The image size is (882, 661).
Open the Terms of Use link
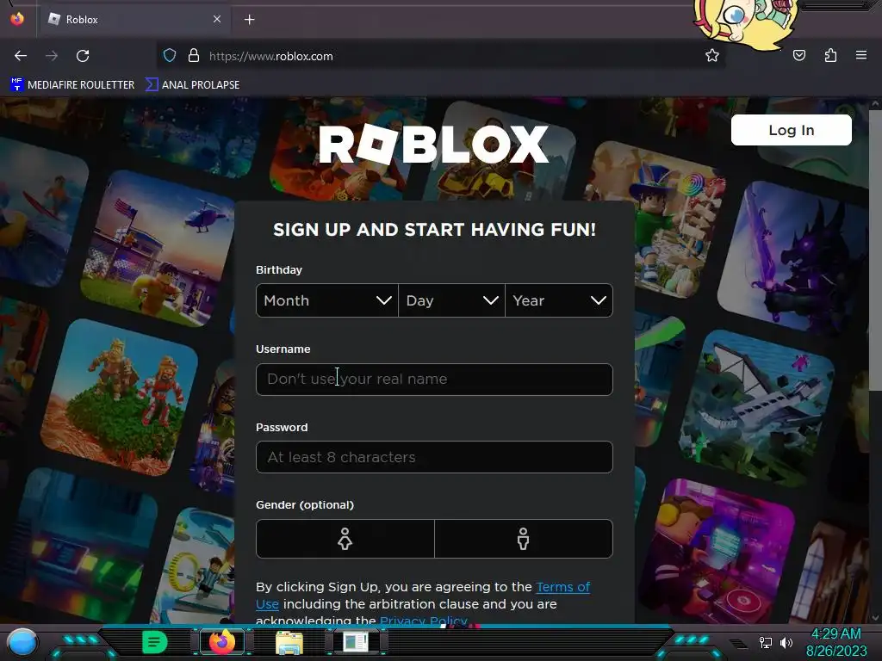pos(562,587)
